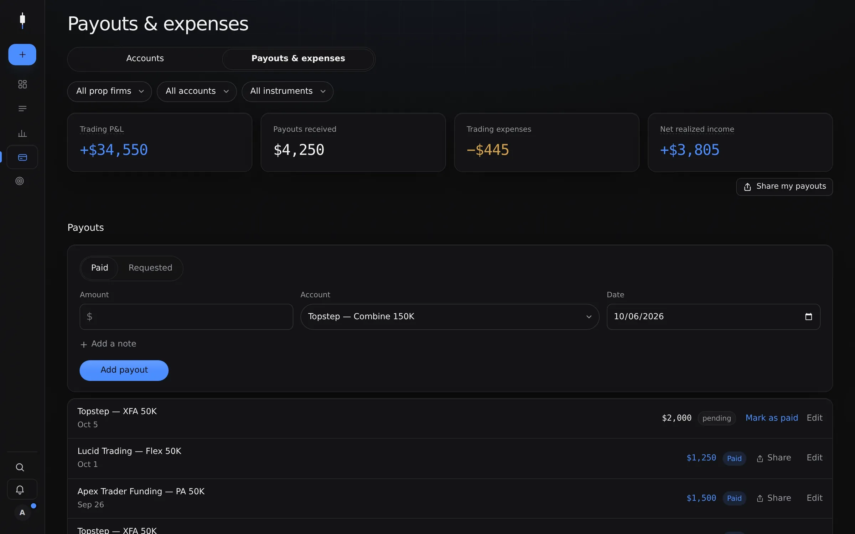Viewport: 855px width, 534px height.
Task: Edit the Apex Trader Funding PA 50K payout
Action: coord(814,498)
